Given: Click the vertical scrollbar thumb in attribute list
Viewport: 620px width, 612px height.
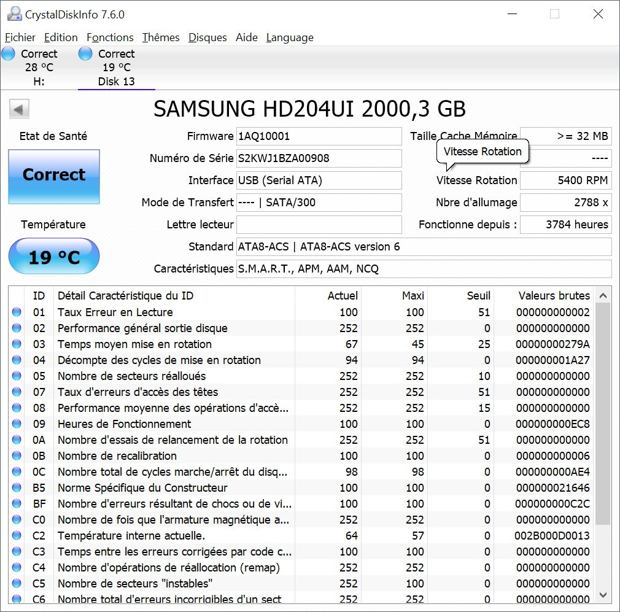Looking at the screenshot, I should (x=603, y=414).
